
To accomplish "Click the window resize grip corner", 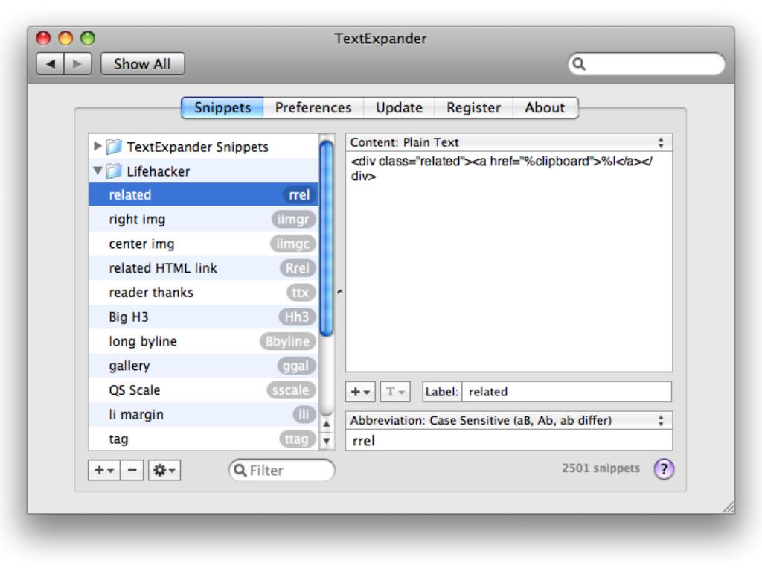I will pos(728,507).
